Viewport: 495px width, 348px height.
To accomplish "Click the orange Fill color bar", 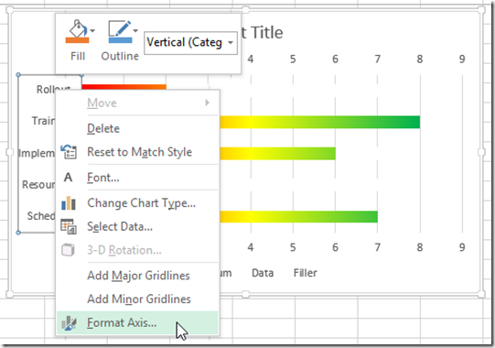I will tap(78, 40).
